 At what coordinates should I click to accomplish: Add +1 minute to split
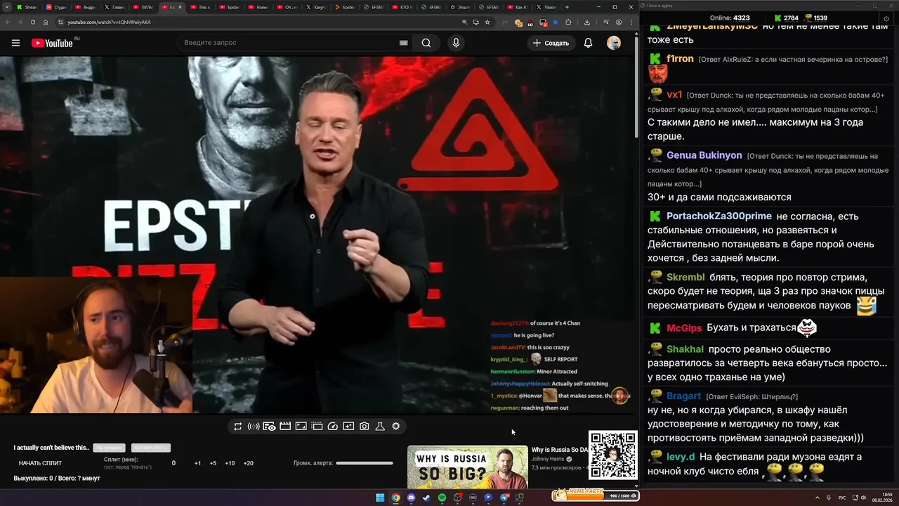point(197,463)
